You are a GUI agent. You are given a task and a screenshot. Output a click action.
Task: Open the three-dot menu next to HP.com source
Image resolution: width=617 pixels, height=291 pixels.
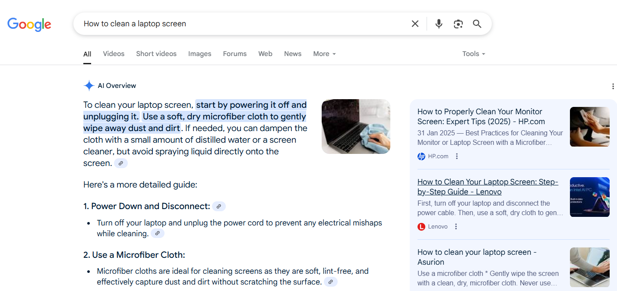[457, 156]
